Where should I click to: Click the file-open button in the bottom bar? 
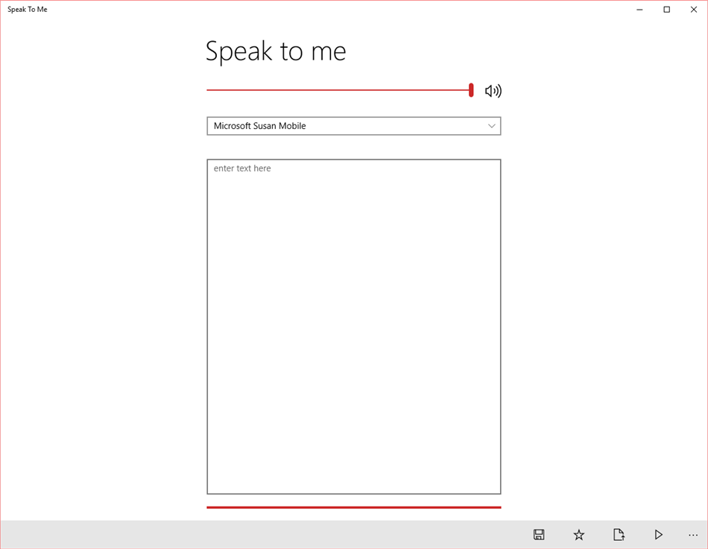tap(618, 534)
